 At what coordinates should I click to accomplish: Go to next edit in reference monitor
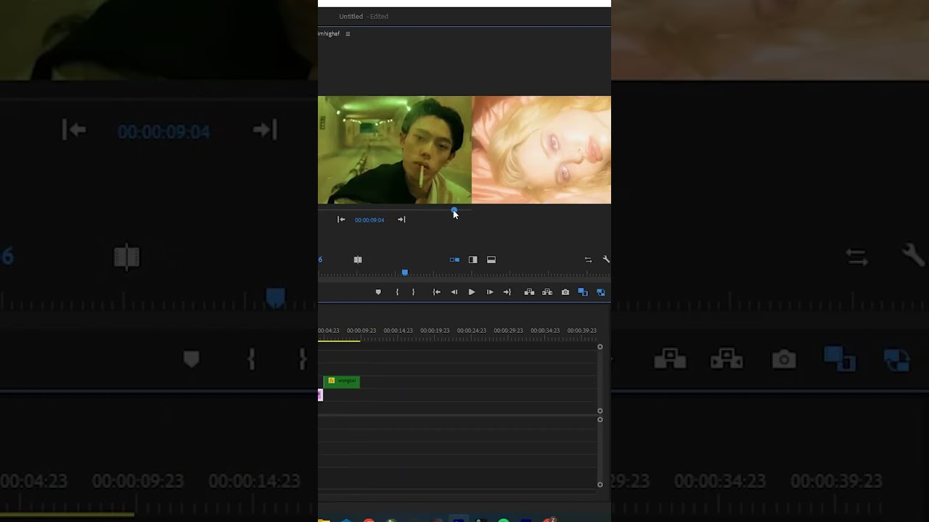pyautogui.click(x=401, y=220)
